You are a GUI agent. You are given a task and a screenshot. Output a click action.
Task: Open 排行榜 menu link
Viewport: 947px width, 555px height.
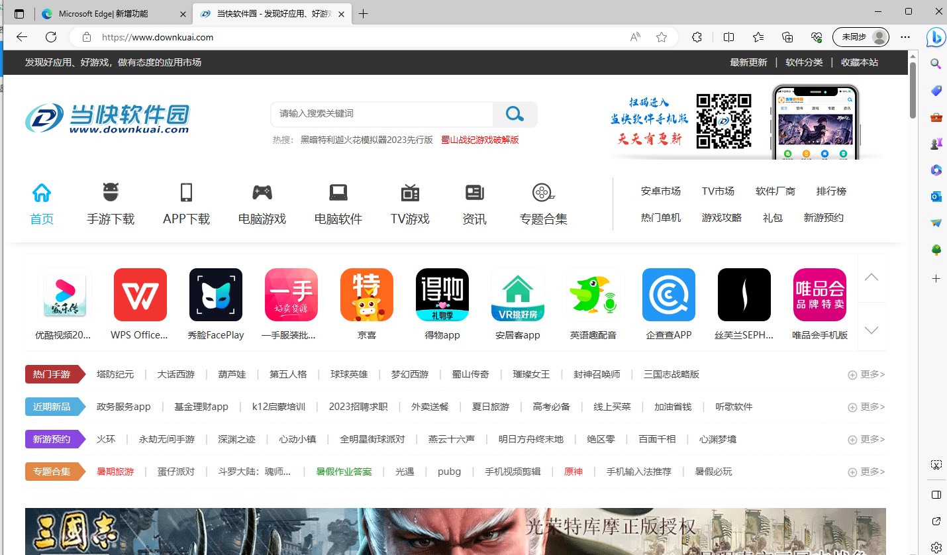click(831, 191)
